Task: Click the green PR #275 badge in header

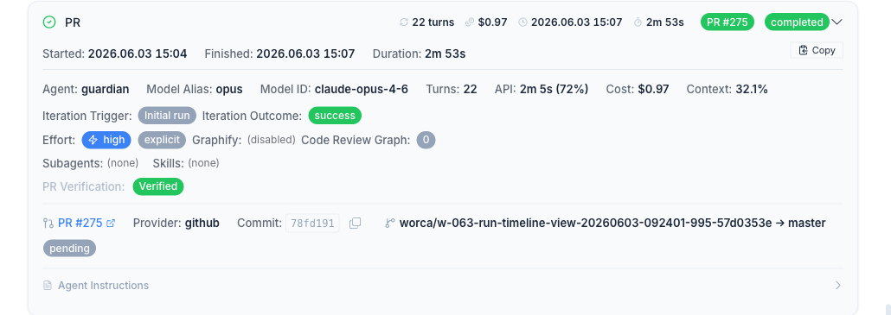Action: [728, 22]
